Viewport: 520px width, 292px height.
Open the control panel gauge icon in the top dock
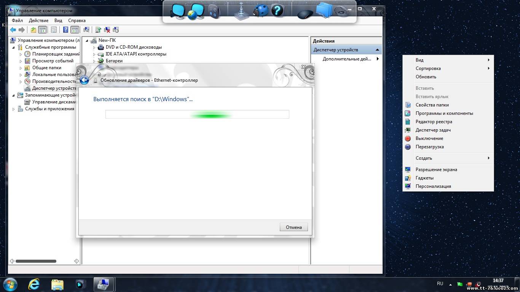(x=214, y=11)
